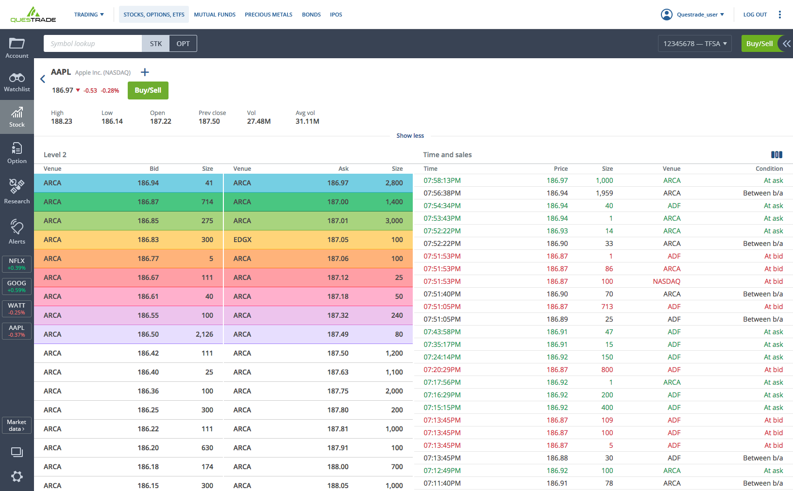793x491 pixels.
Task: Open the settings gear icon
Action: click(17, 476)
